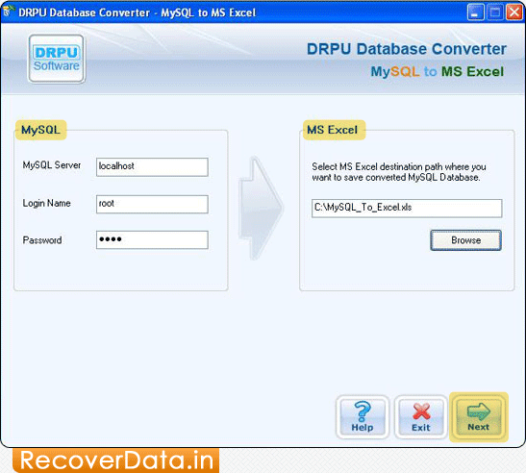Click the "Login Name" label
Viewport: 526px width, 473px height.
point(46,203)
